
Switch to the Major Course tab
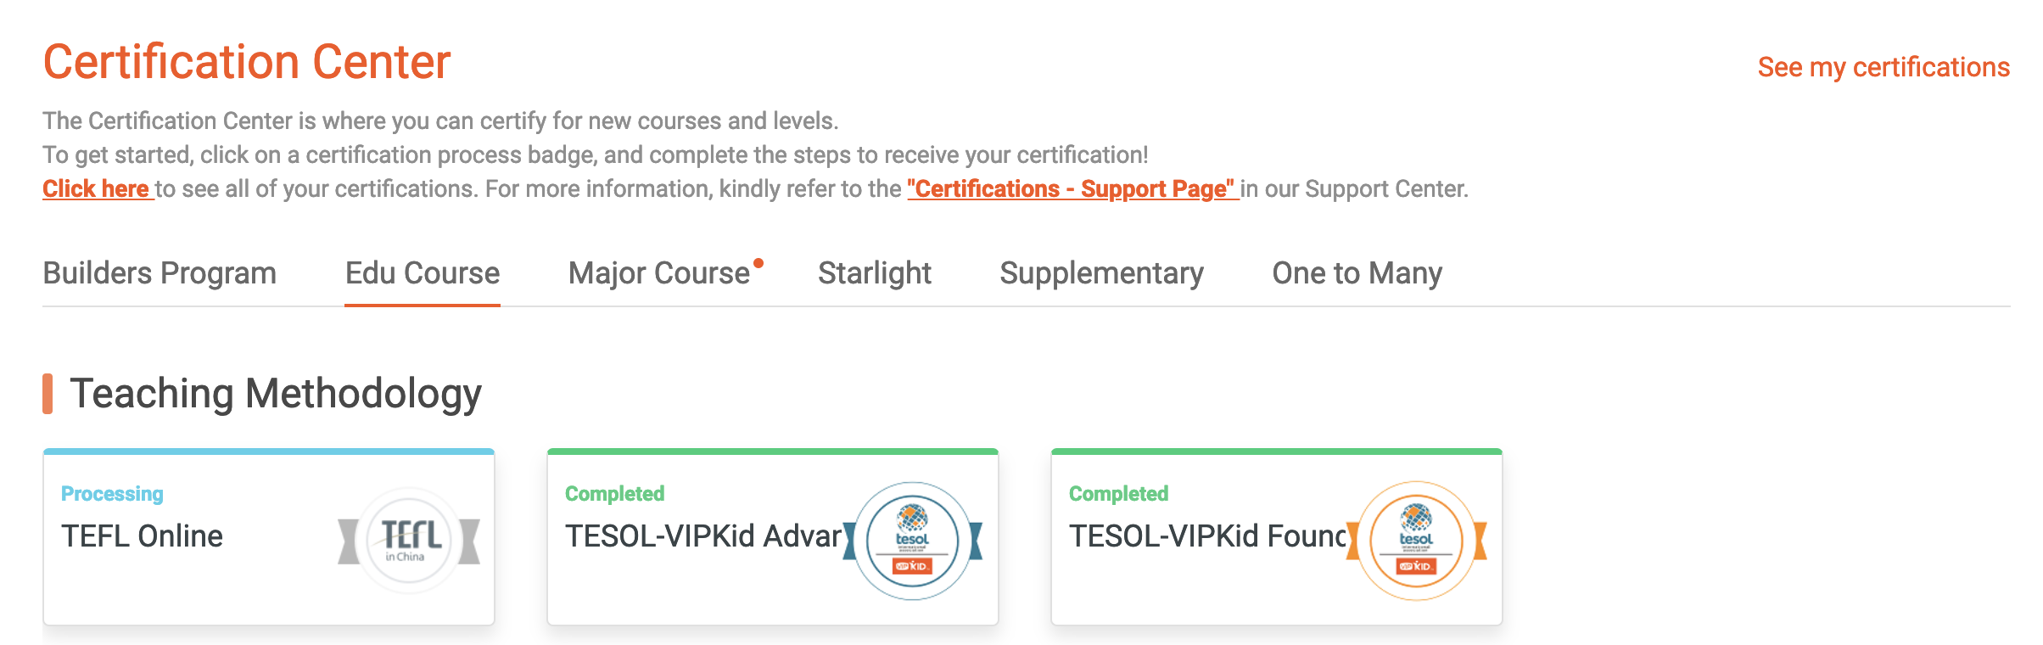tap(659, 273)
